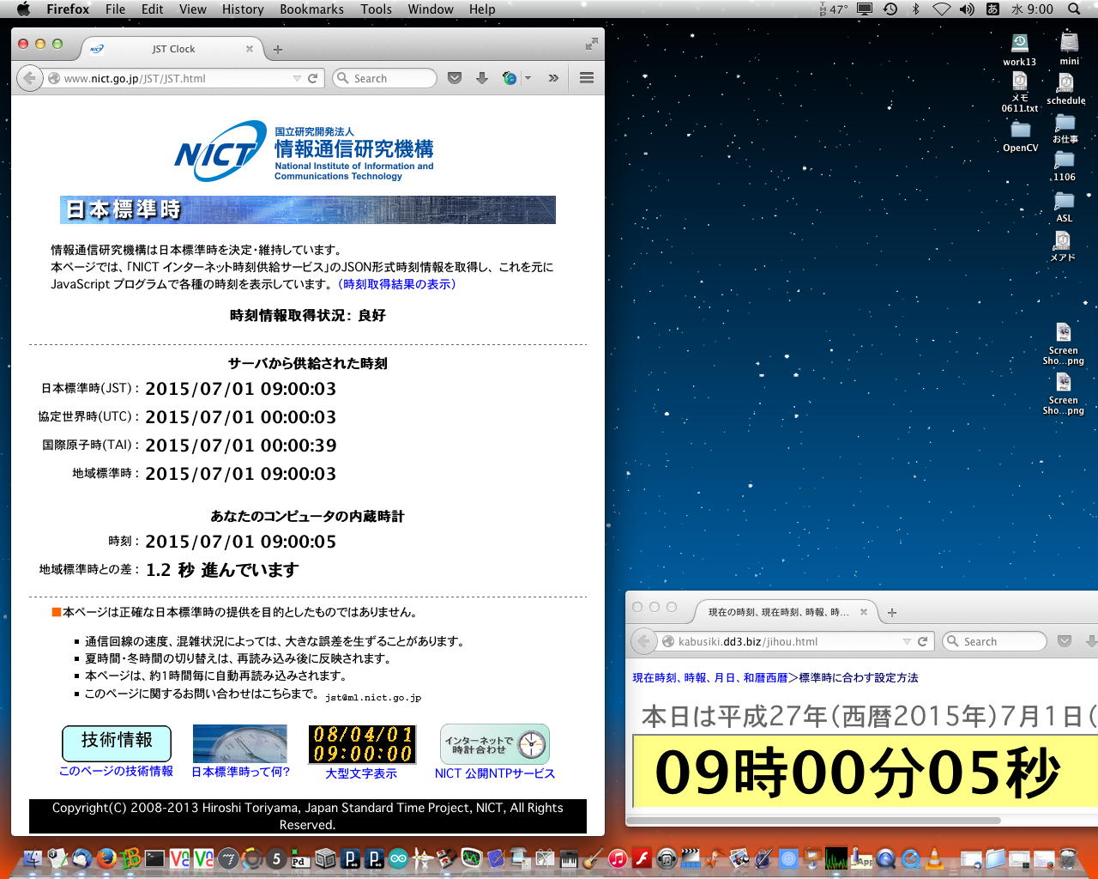Screen dimensions: 1098x879
Task: Click the jst@ml.nict.go.jp email text
Action: tap(373, 698)
